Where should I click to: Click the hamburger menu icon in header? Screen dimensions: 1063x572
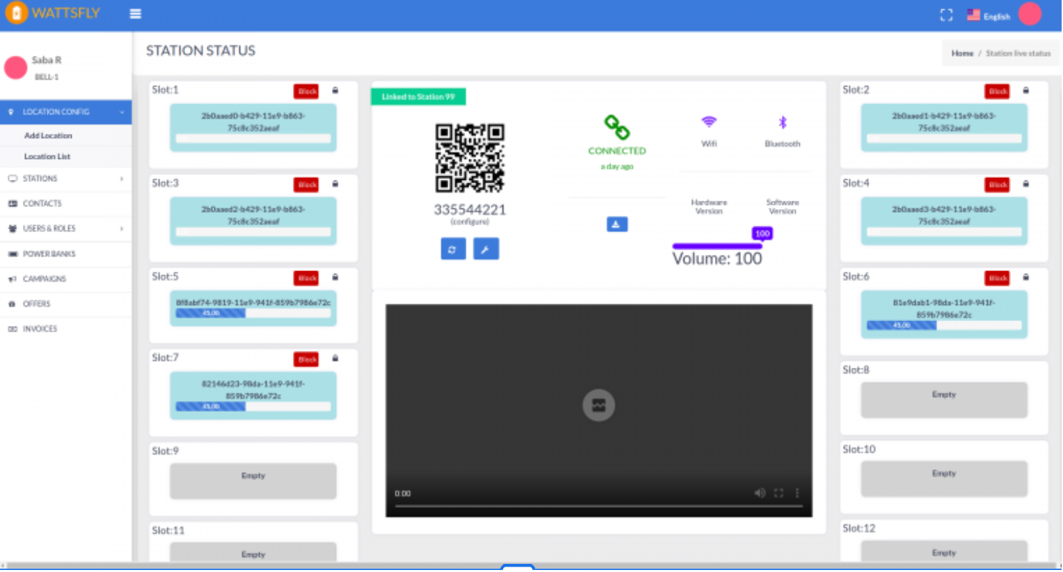(x=135, y=14)
